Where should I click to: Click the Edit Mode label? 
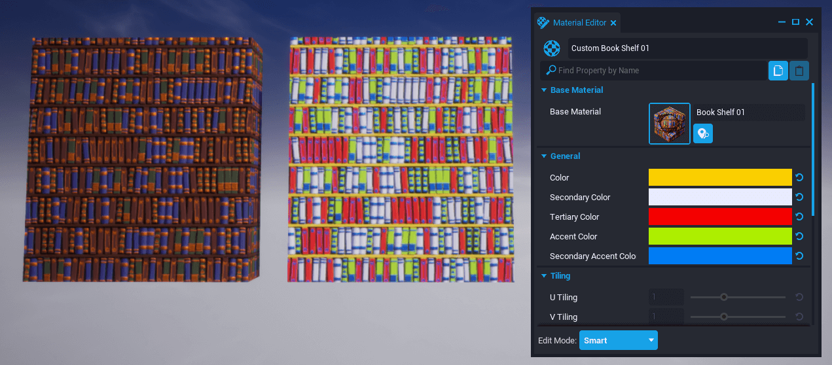[x=556, y=340]
